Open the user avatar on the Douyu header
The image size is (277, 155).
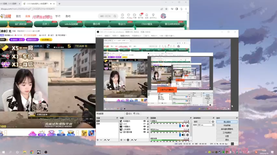(163, 16)
